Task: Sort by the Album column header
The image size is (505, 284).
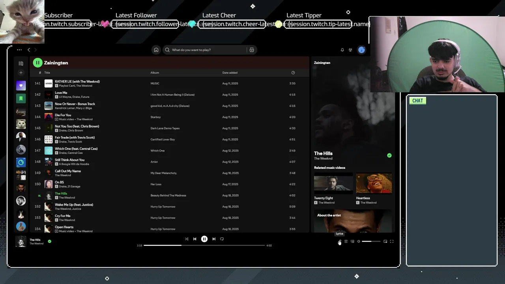Action: (x=155, y=73)
